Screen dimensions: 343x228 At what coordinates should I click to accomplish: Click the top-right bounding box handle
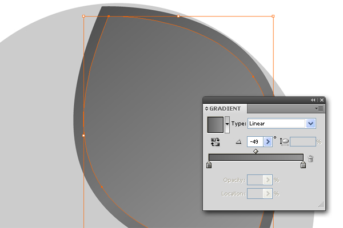click(273, 16)
